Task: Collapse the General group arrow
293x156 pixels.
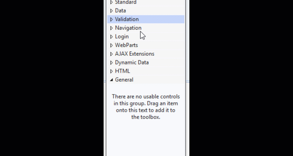Action: 112,80
